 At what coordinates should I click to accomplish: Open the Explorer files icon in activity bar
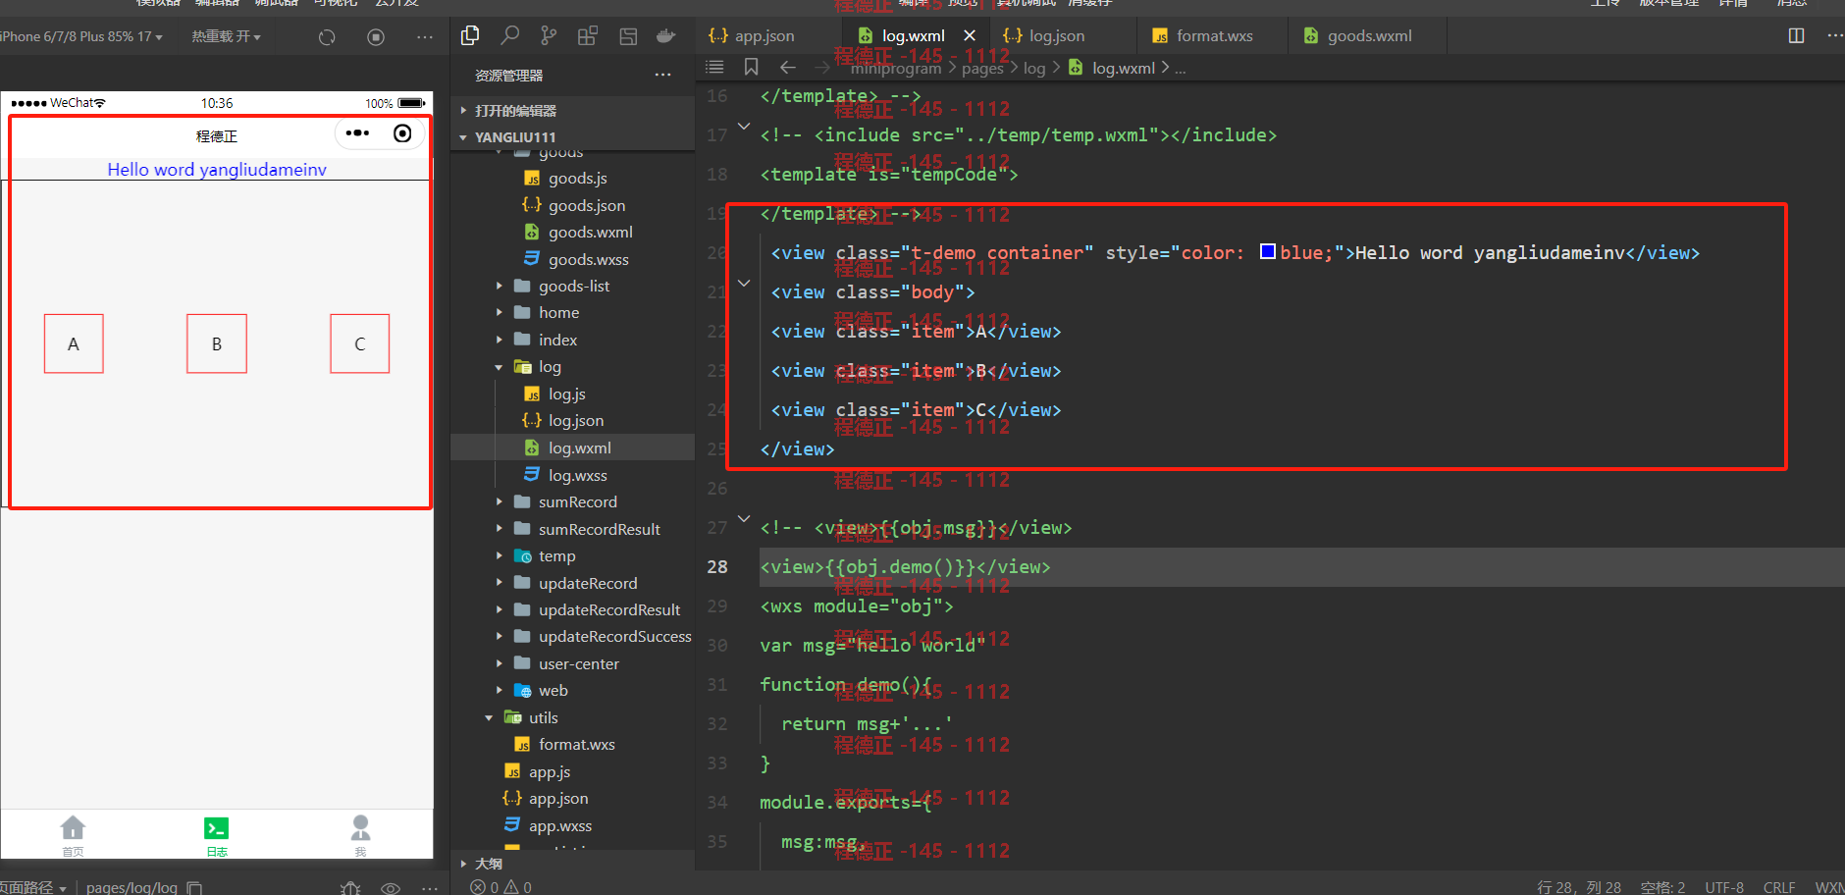click(x=470, y=36)
